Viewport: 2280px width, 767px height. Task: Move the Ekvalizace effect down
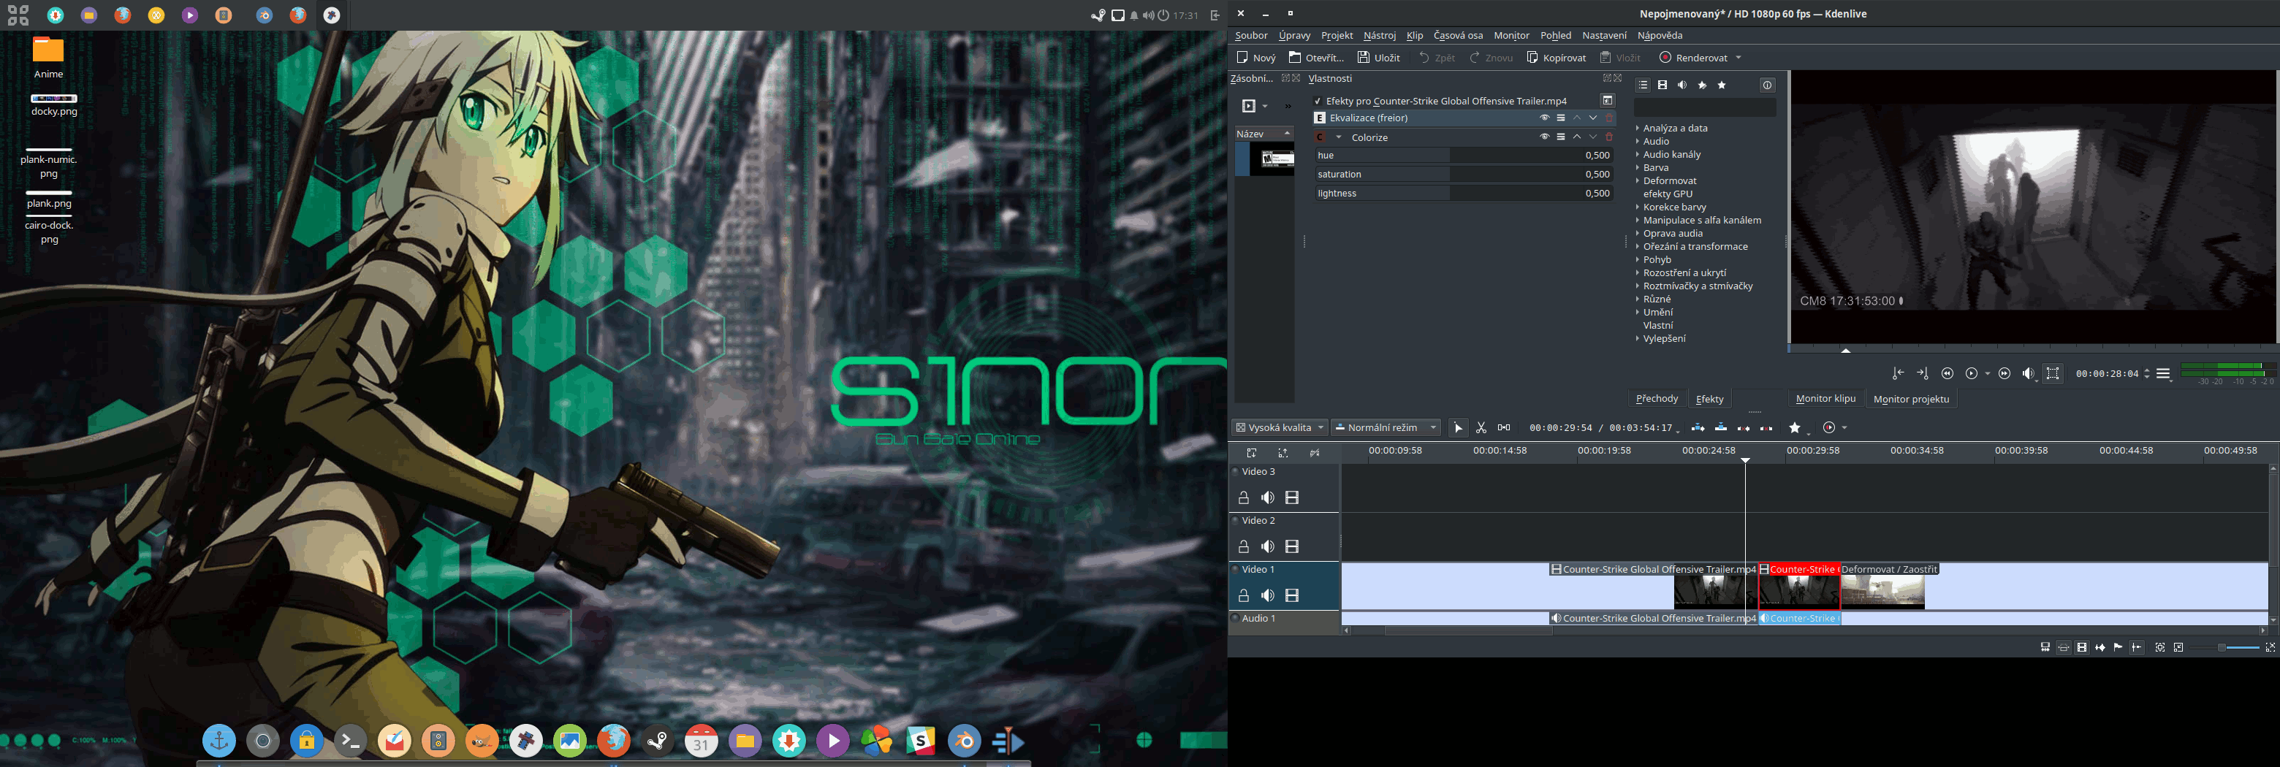[x=1593, y=118]
